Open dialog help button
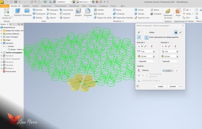202x129 pixels. point(138,86)
